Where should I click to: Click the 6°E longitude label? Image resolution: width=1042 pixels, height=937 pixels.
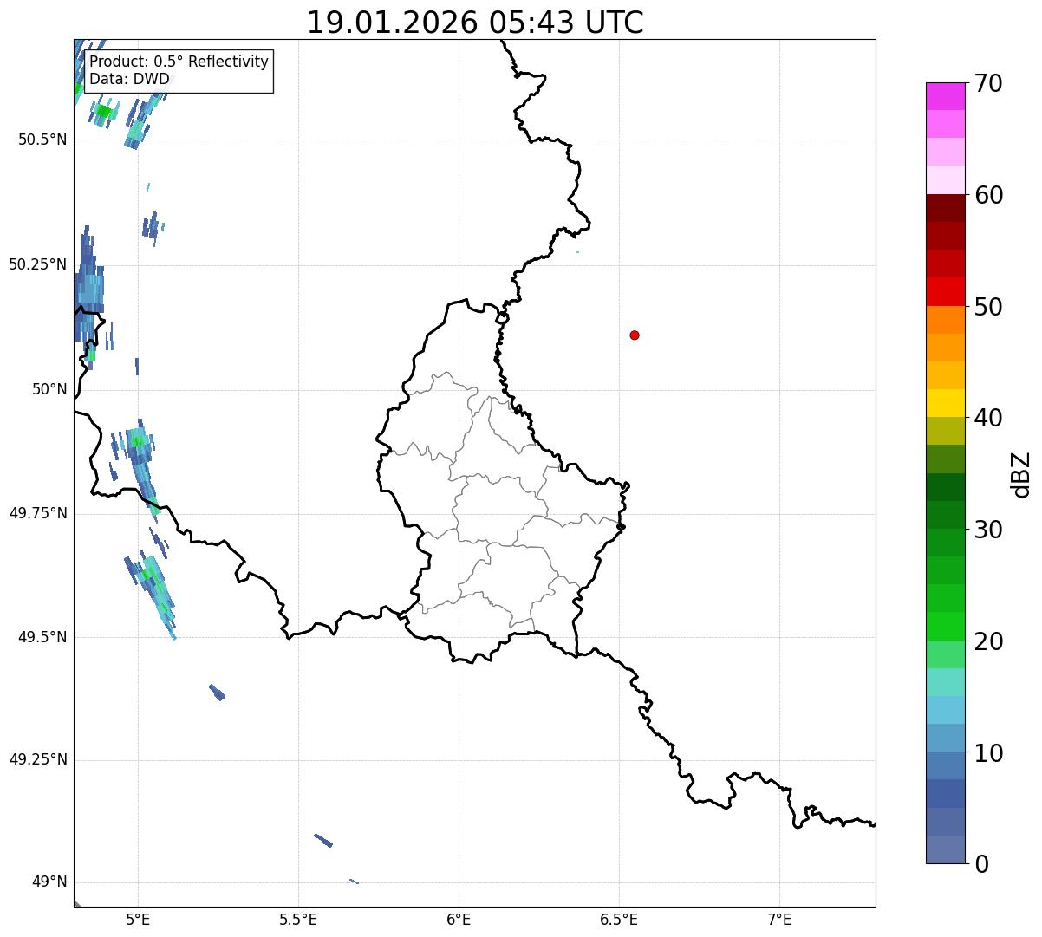click(459, 919)
